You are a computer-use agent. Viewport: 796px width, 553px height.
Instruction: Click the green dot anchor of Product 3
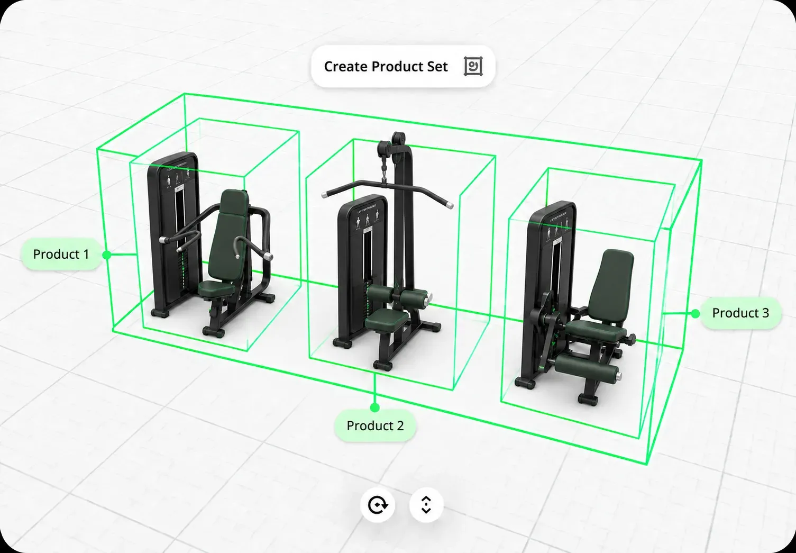click(695, 313)
